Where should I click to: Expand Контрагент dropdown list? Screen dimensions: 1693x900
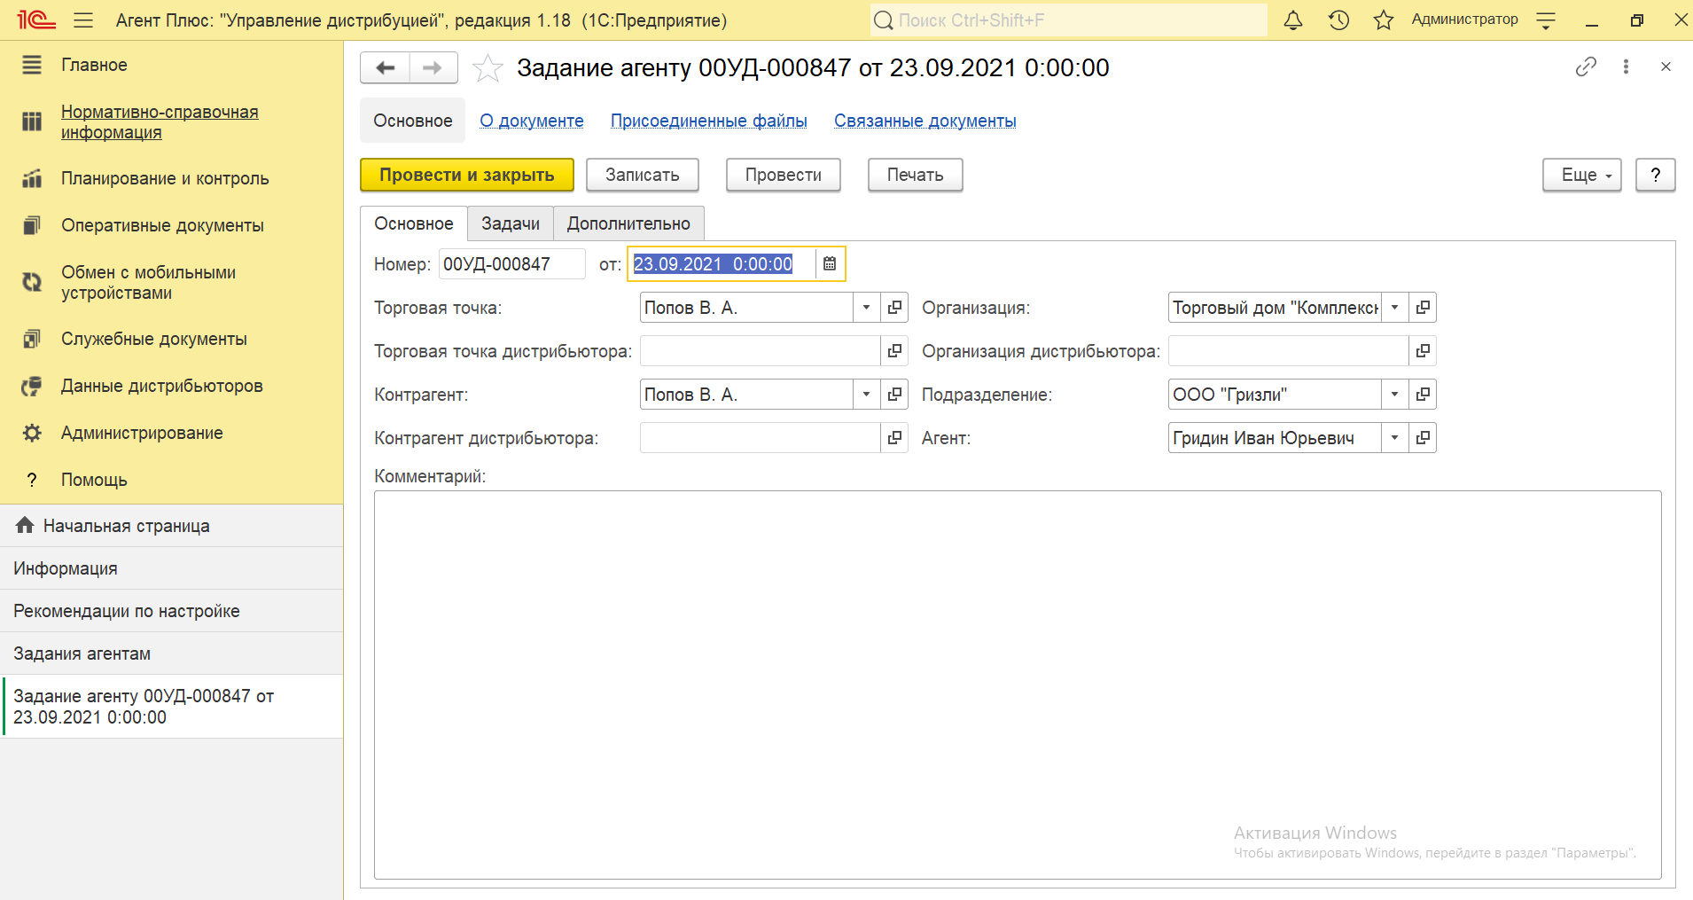click(867, 394)
